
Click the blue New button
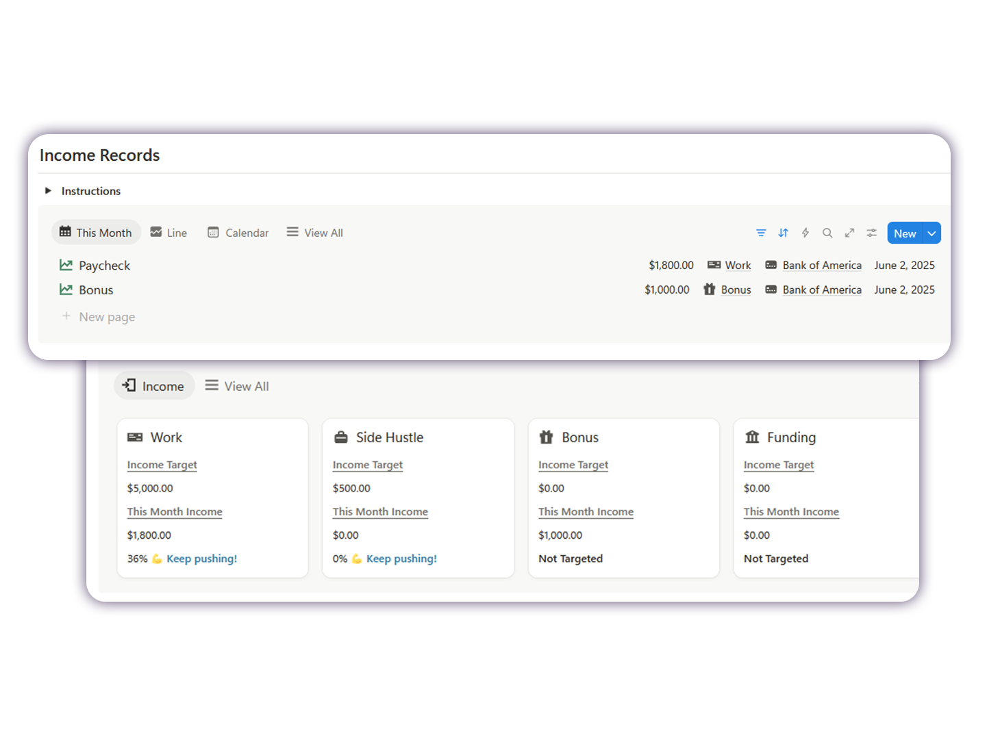pos(904,233)
